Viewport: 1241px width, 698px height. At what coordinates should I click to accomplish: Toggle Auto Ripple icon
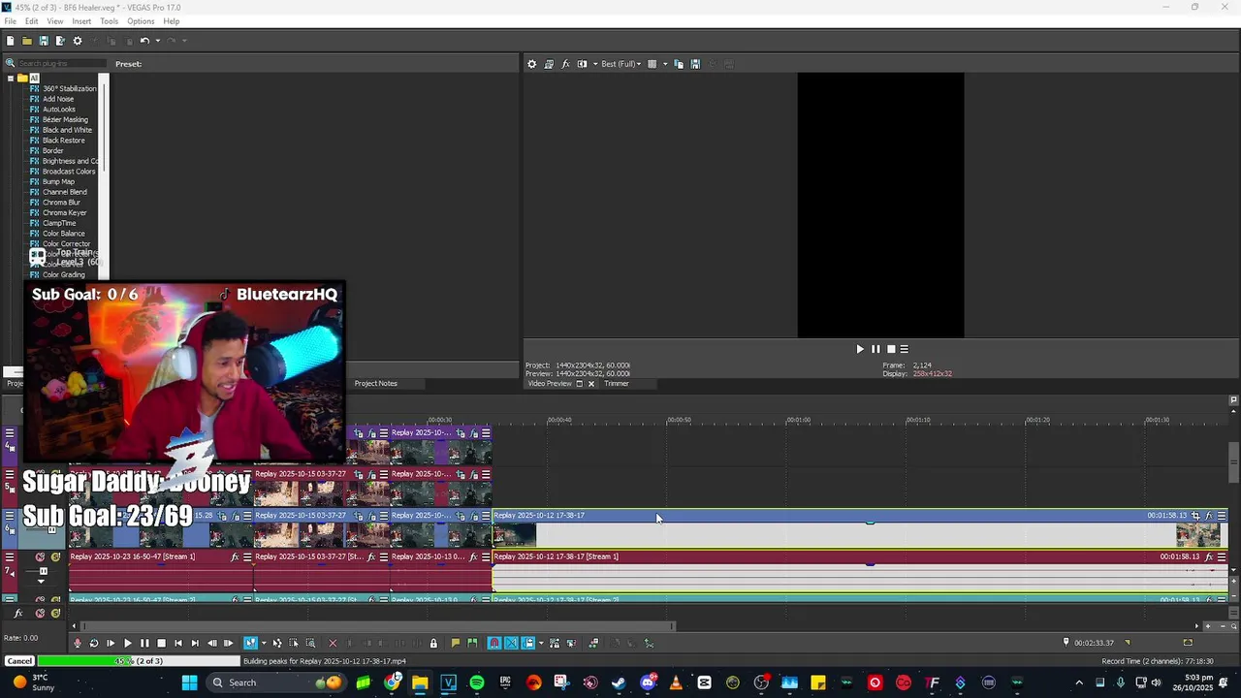point(527,643)
